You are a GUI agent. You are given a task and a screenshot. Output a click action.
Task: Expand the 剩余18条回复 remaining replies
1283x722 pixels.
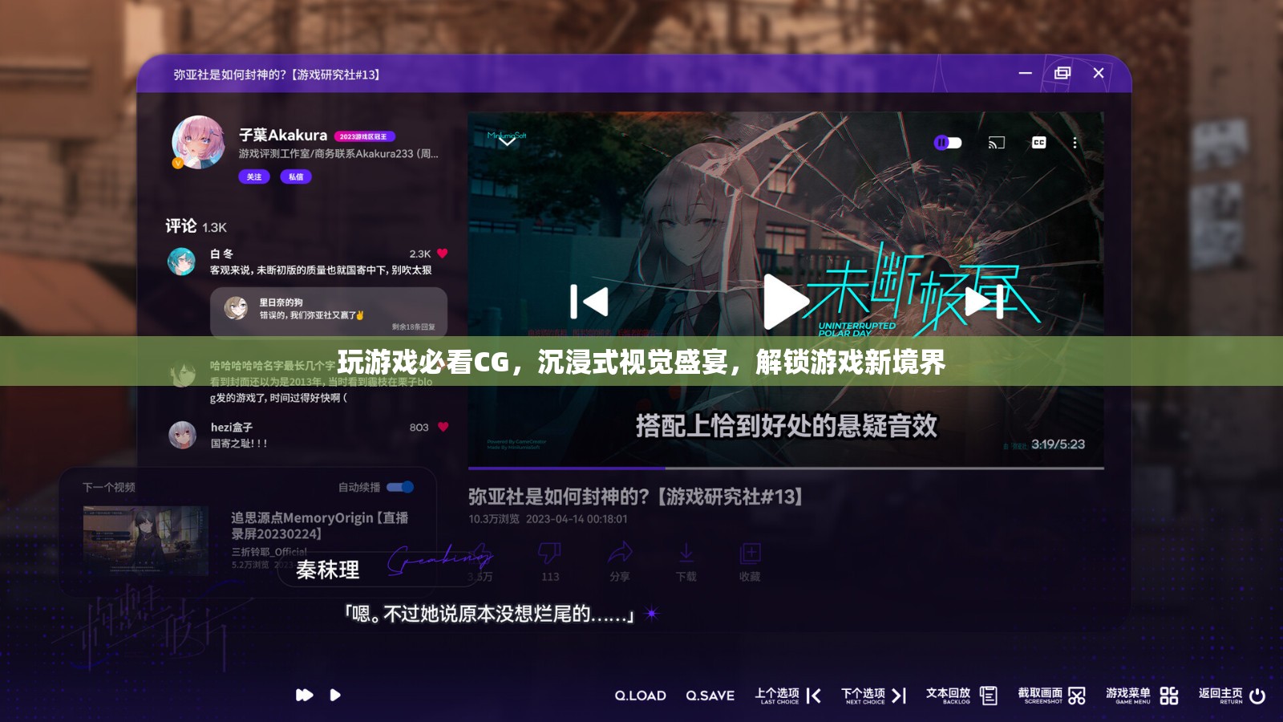click(414, 327)
